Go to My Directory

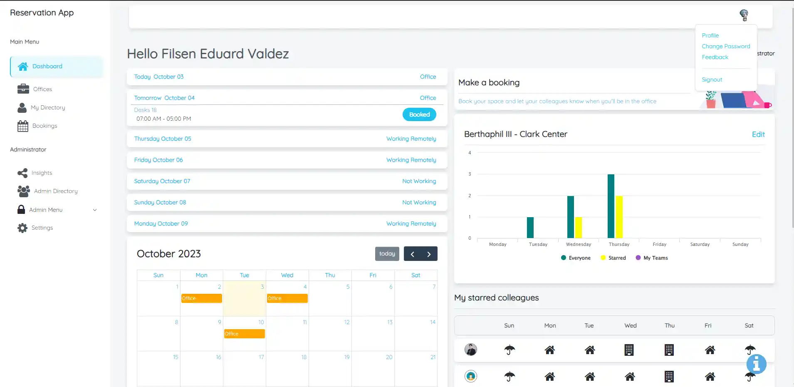[x=48, y=107]
